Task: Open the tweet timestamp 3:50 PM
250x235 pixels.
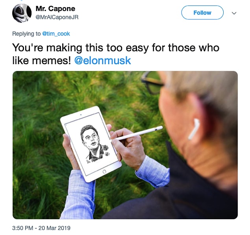Action: coord(23,228)
